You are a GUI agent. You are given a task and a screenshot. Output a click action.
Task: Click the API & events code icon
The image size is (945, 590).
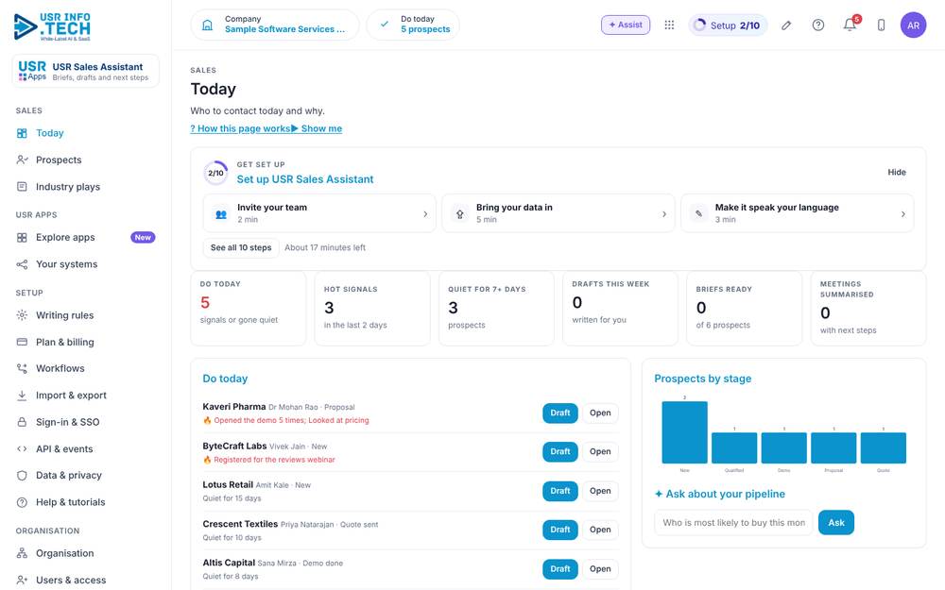pos(22,448)
